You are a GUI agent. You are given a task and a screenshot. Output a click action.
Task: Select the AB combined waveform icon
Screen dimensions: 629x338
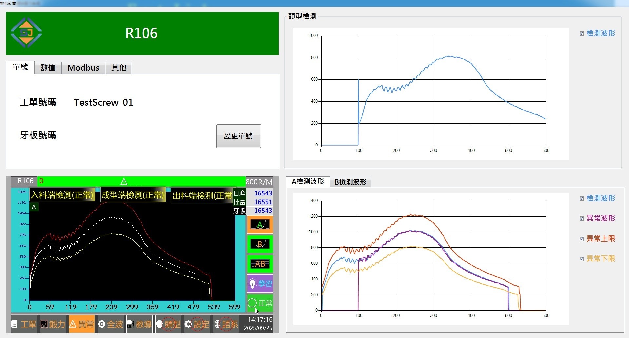coord(260,264)
